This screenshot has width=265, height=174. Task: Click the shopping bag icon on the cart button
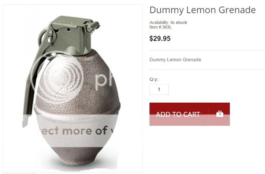(220, 114)
